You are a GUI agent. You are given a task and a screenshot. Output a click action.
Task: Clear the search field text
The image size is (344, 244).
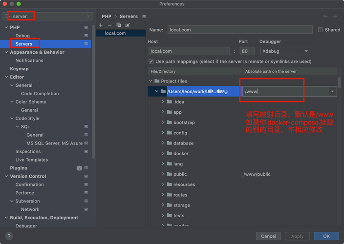click(x=88, y=16)
